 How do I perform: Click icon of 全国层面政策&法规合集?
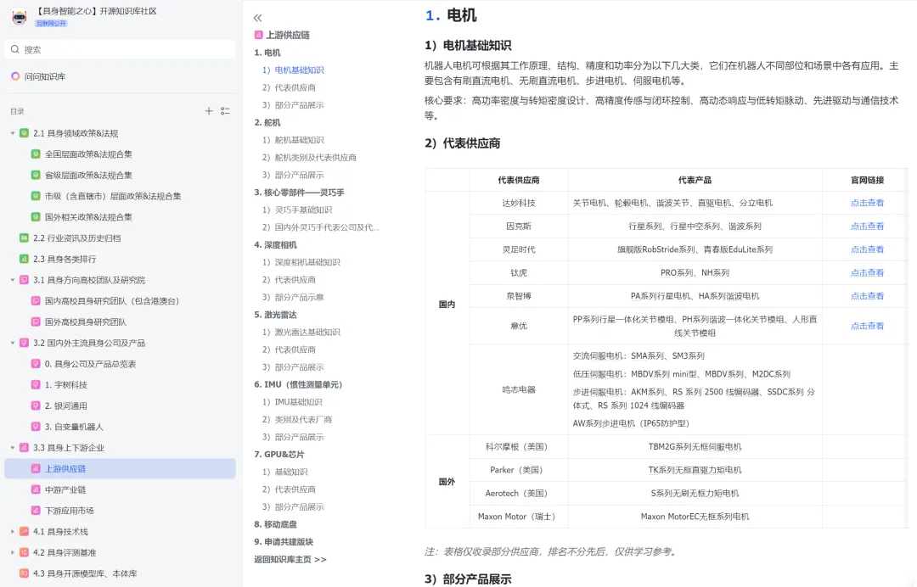pyautogui.click(x=36, y=154)
